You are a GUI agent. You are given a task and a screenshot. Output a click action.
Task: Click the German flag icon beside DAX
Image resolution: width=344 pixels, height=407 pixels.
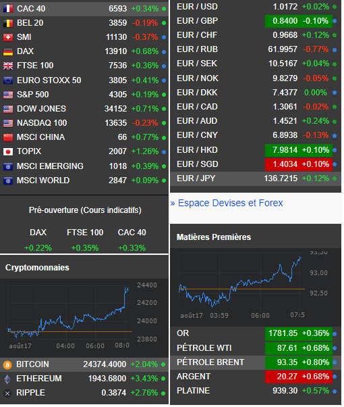(x=8, y=51)
